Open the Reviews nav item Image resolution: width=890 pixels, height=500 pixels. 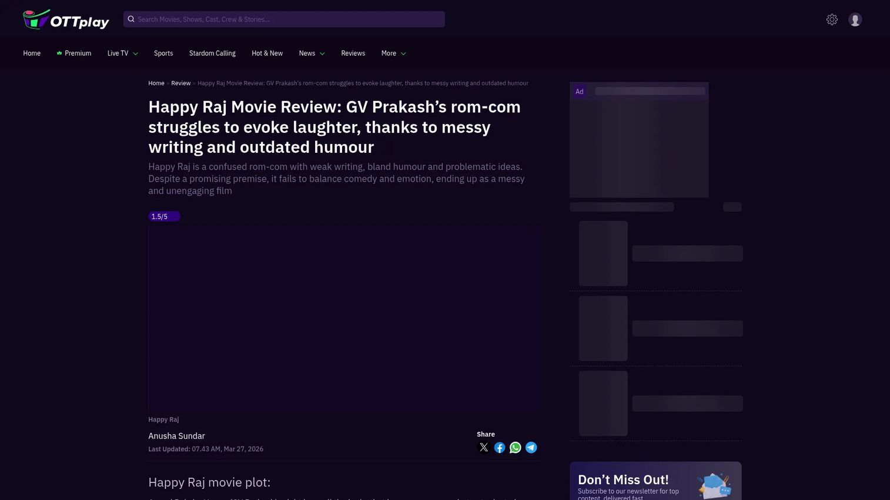353,53
